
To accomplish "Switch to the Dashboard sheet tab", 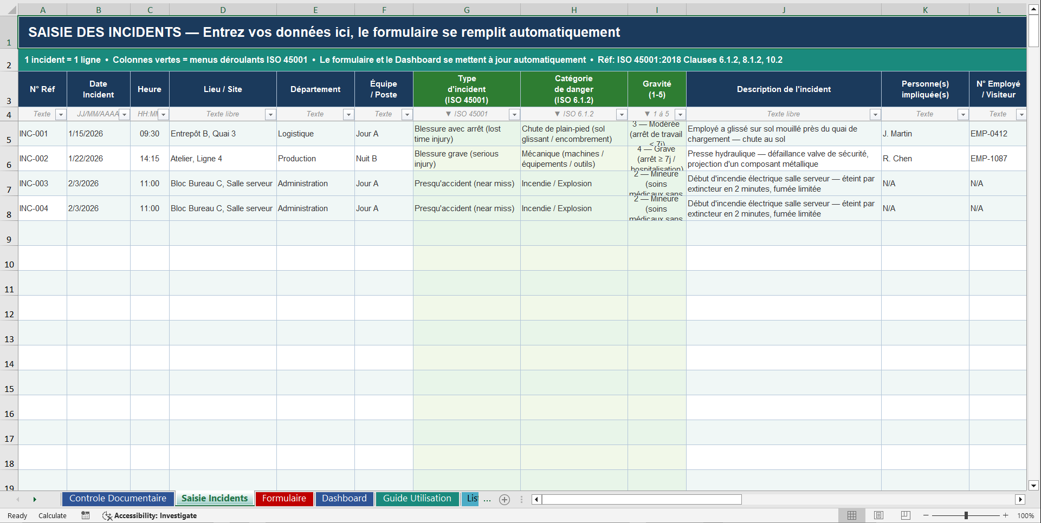I will tap(345, 499).
